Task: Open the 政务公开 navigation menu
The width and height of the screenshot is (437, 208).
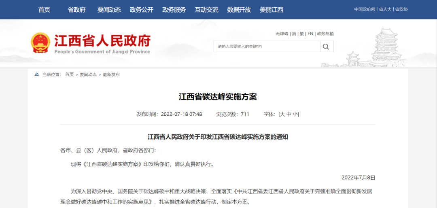Action: click(141, 10)
